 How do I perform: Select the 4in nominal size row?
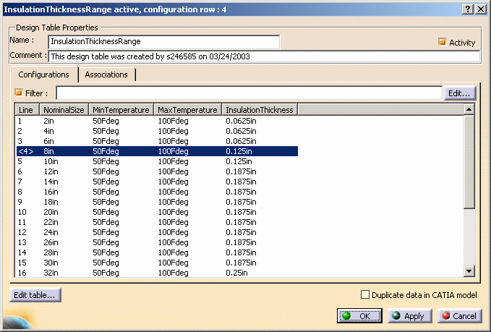157,131
